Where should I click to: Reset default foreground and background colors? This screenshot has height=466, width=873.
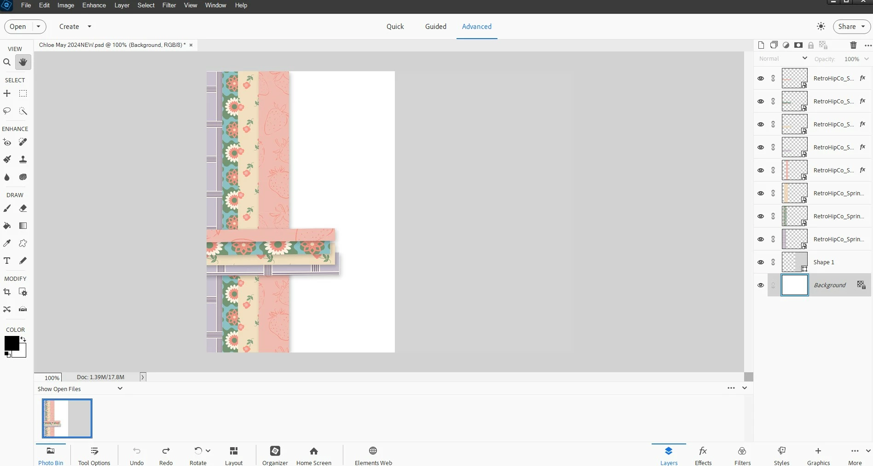pyautogui.click(x=7, y=354)
